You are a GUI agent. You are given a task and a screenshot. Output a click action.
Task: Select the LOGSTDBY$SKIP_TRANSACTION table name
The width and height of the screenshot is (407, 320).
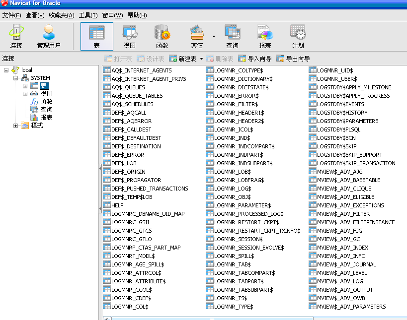pyautogui.click(x=356, y=163)
